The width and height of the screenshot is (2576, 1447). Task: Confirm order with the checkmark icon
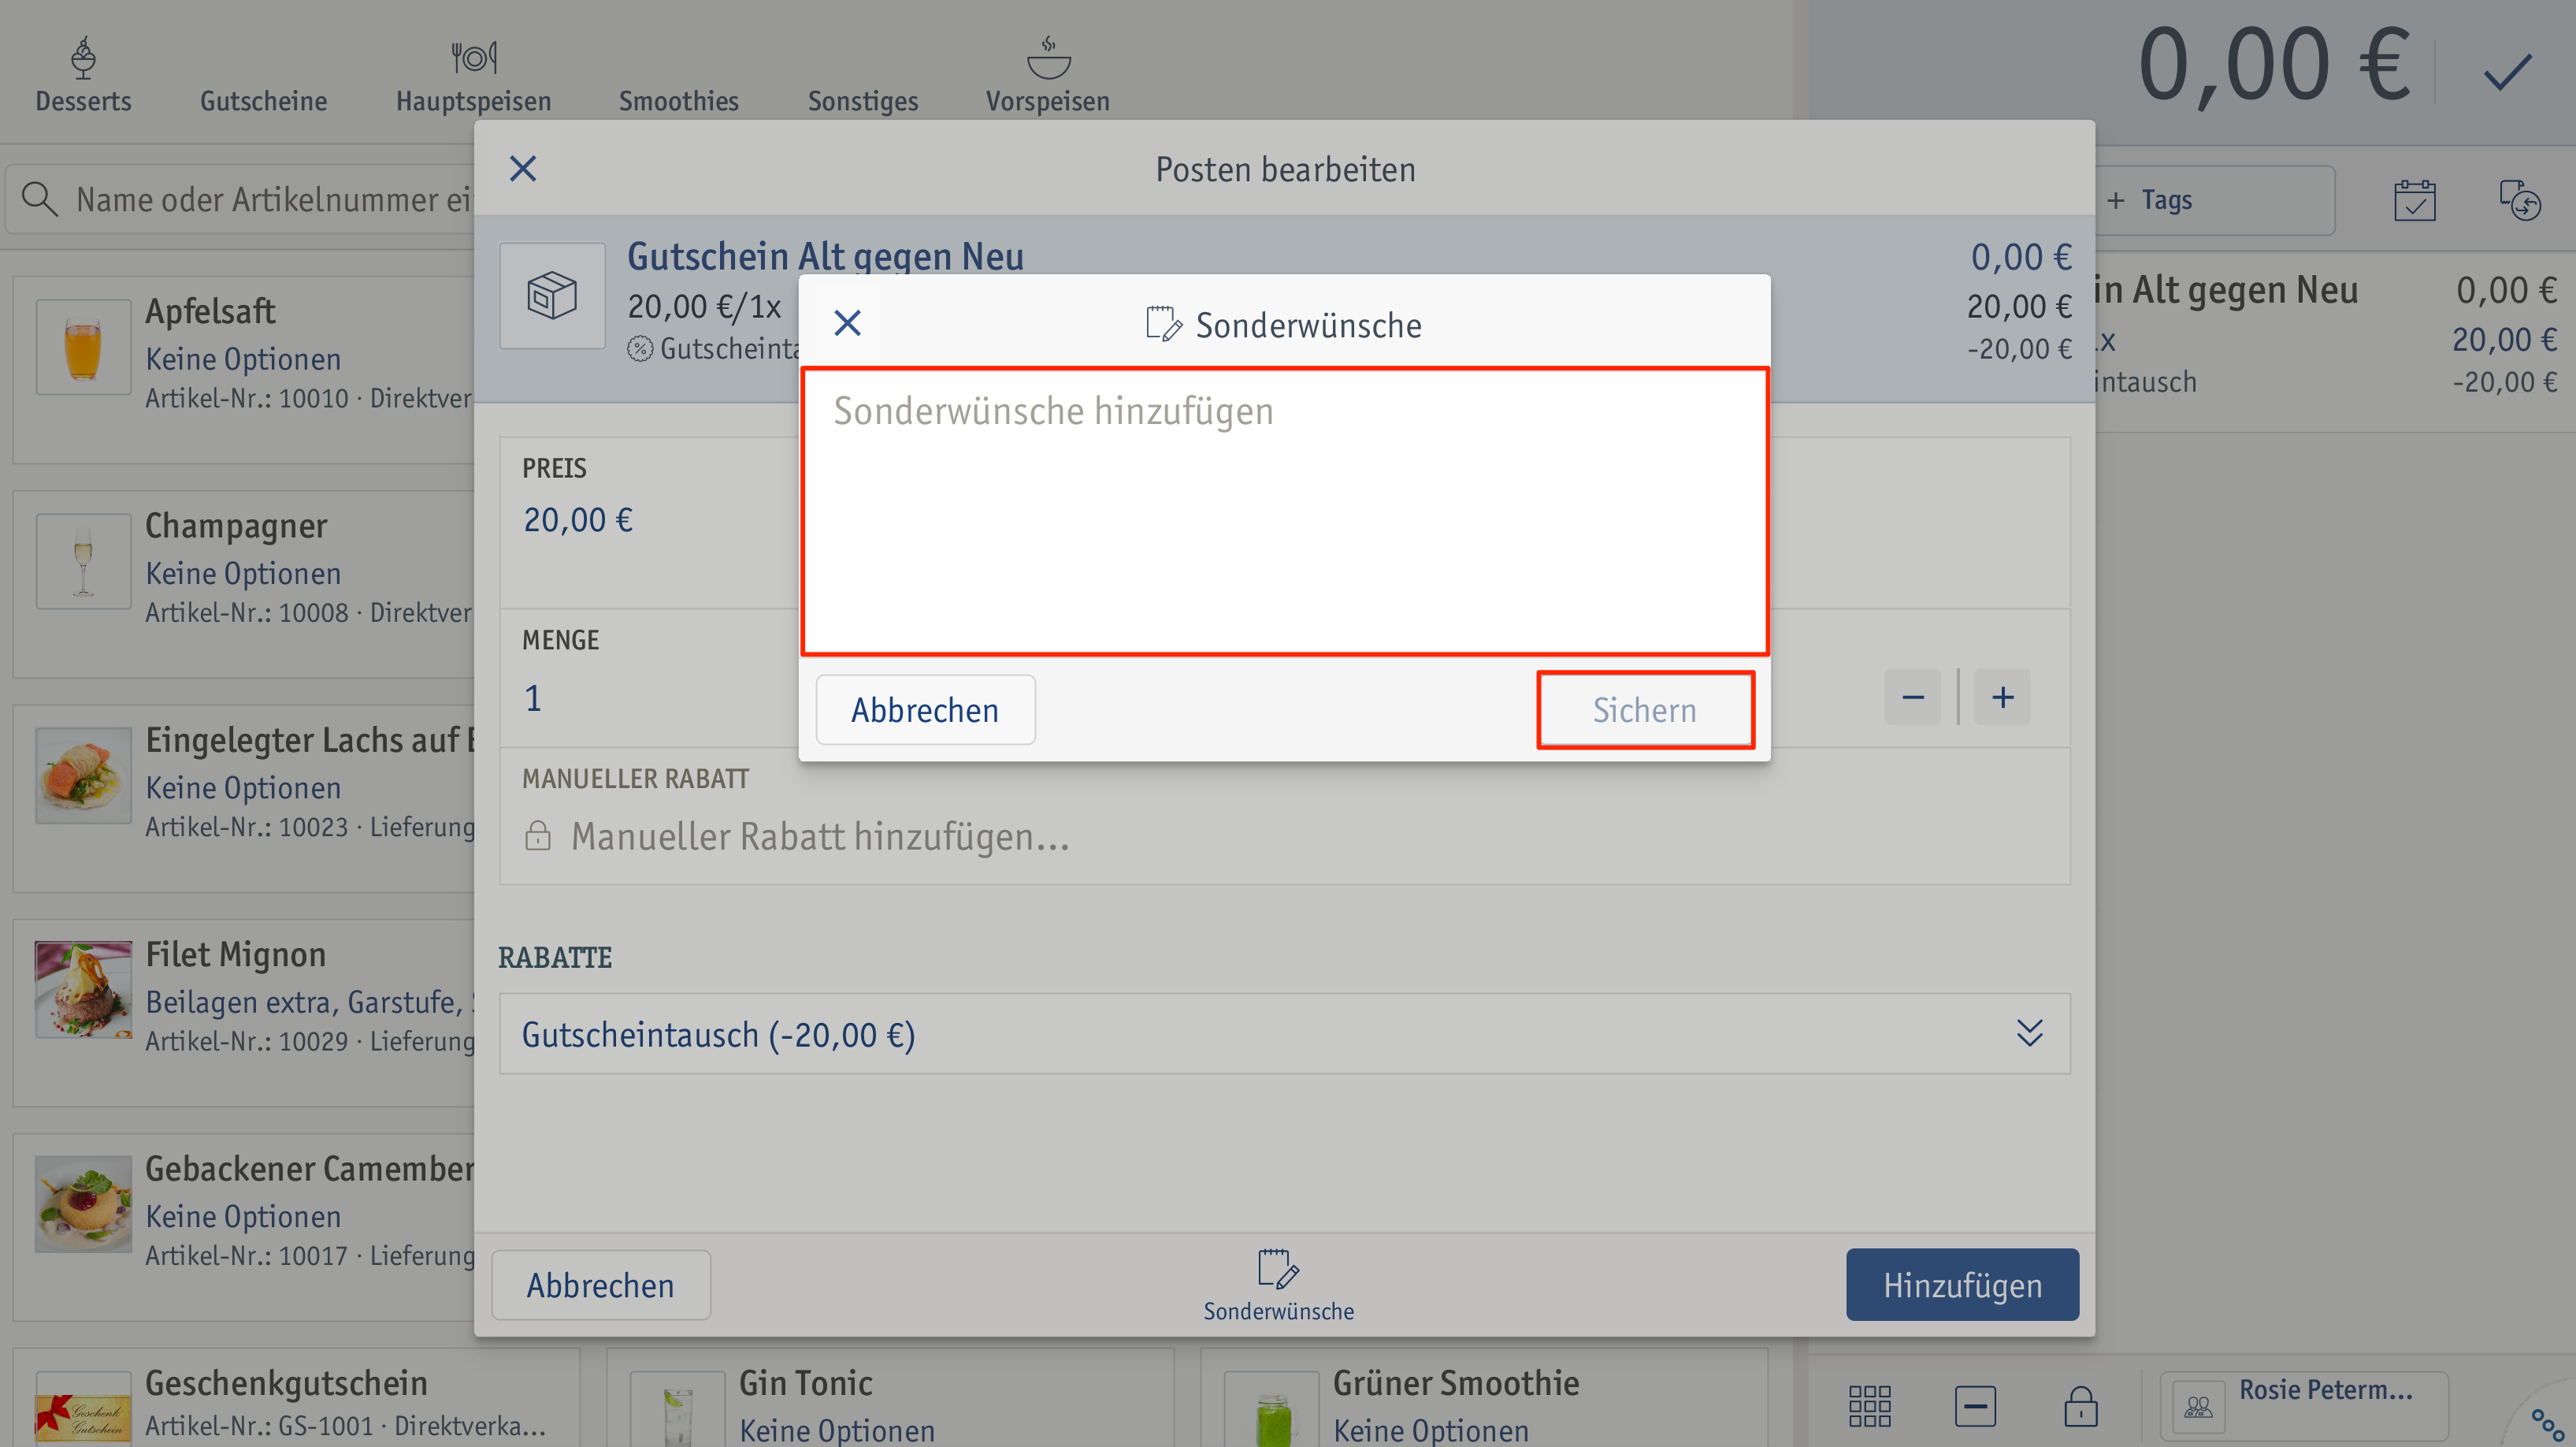click(x=2507, y=72)
